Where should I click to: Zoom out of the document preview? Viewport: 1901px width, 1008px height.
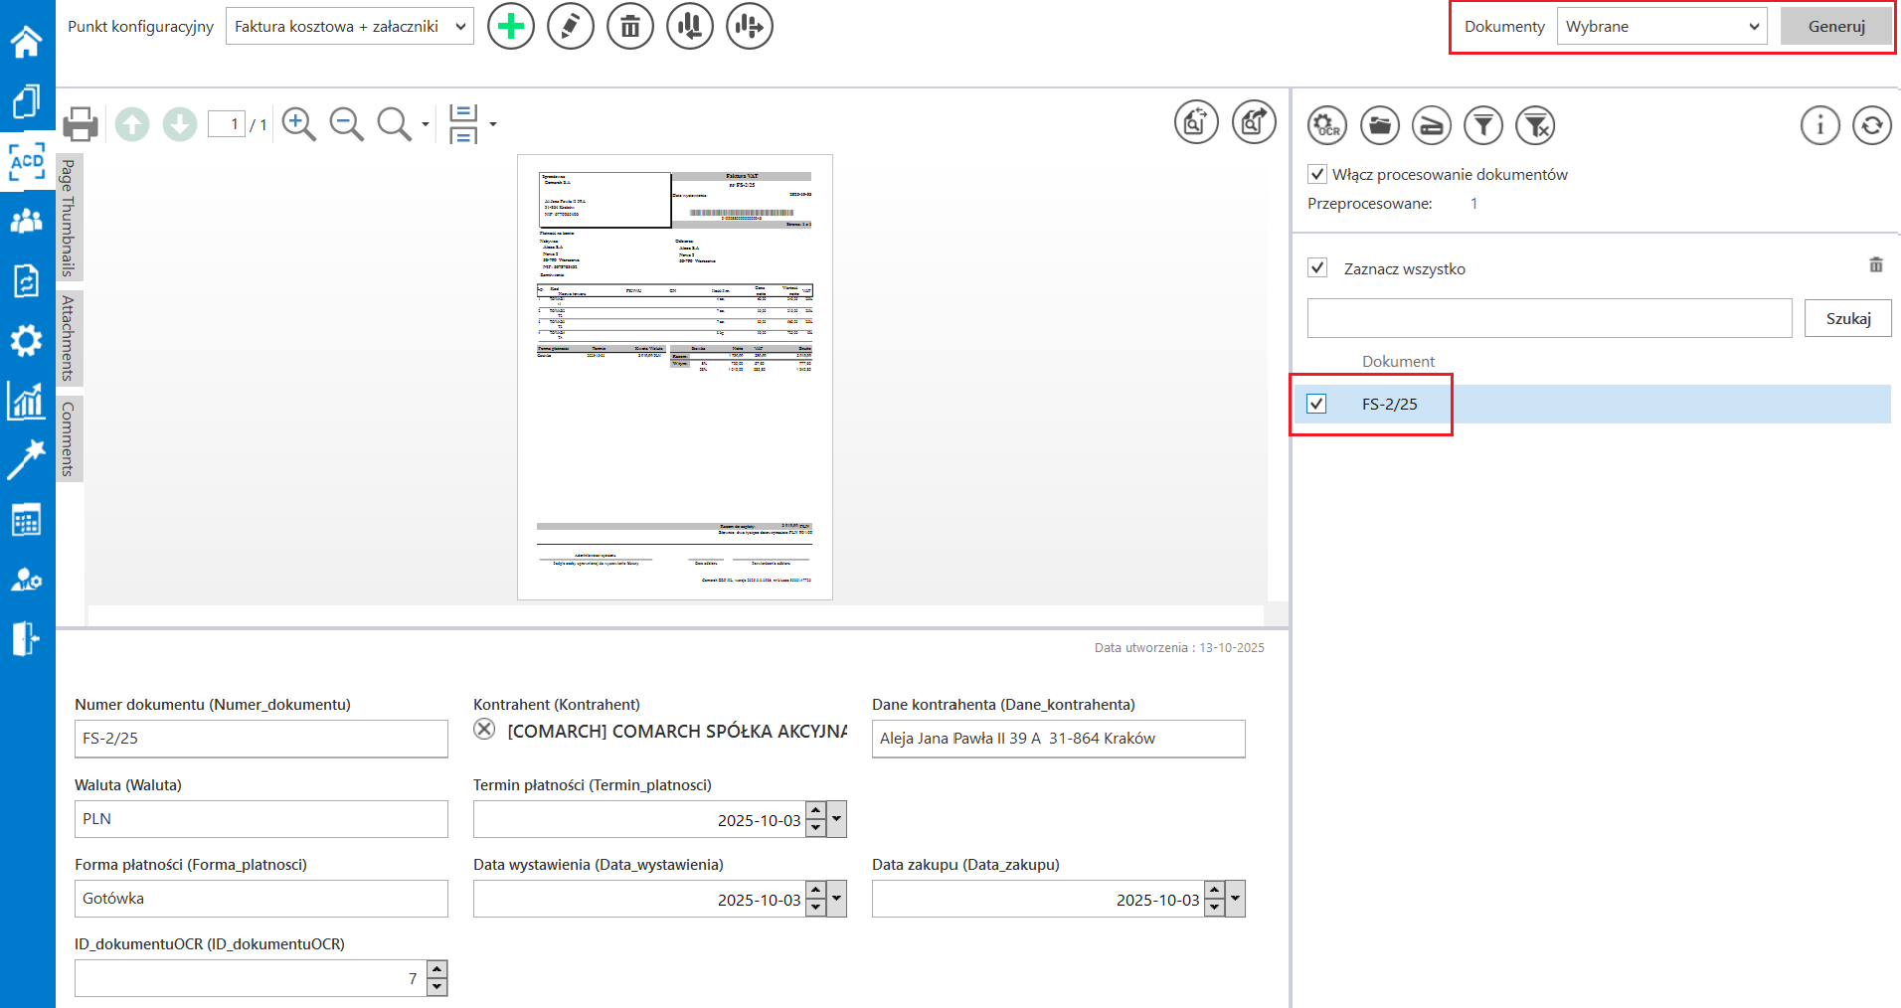[x=346, y=124]
